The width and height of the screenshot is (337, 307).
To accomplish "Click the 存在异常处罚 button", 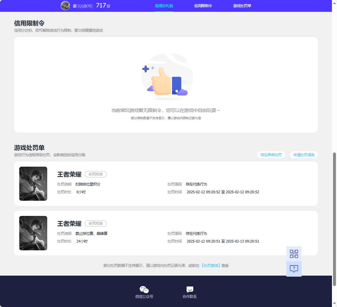I will point(271,155).
